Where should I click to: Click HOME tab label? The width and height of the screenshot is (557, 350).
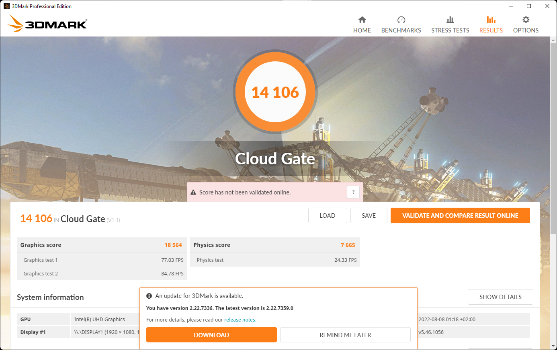[362, 30]
